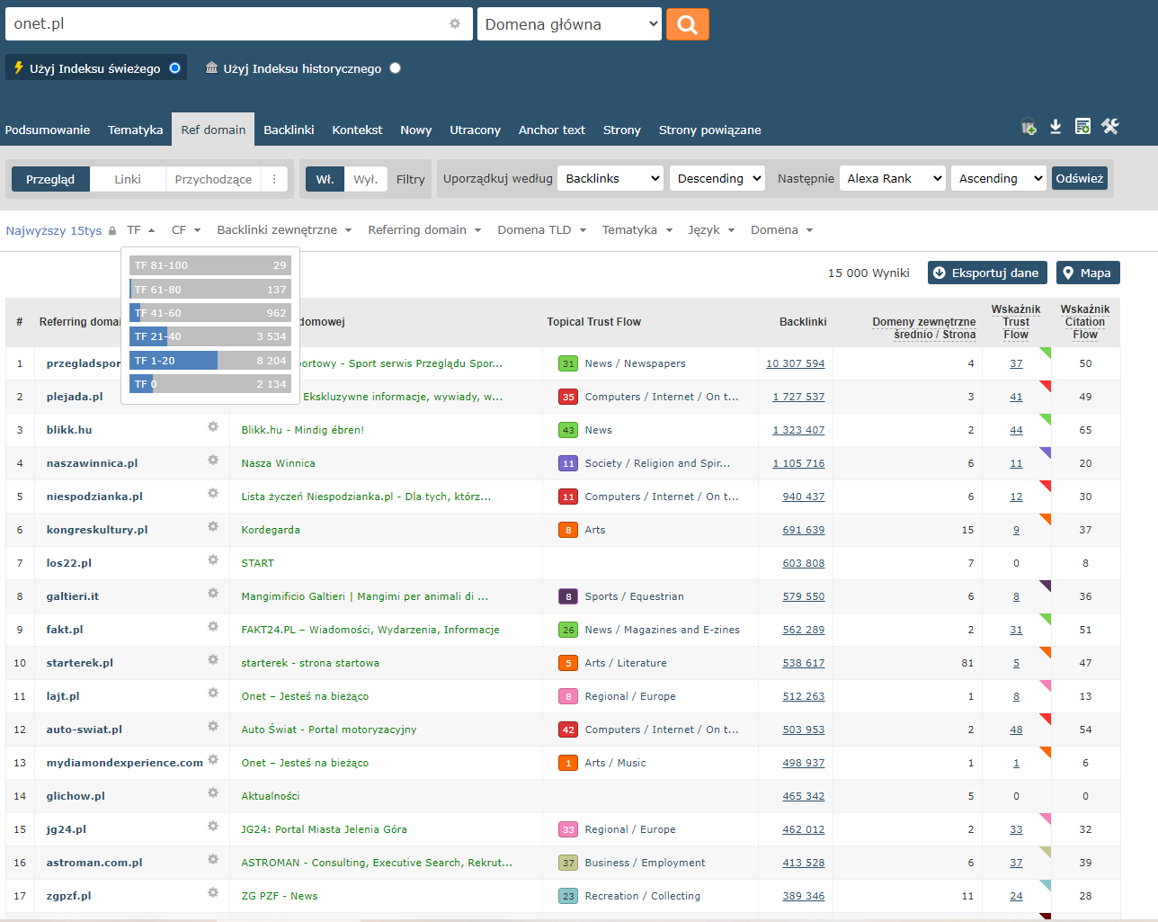Click the download arrow icon in tab bar
The width and height of the screenshot is (1158, 922).
click(1056, 127)
